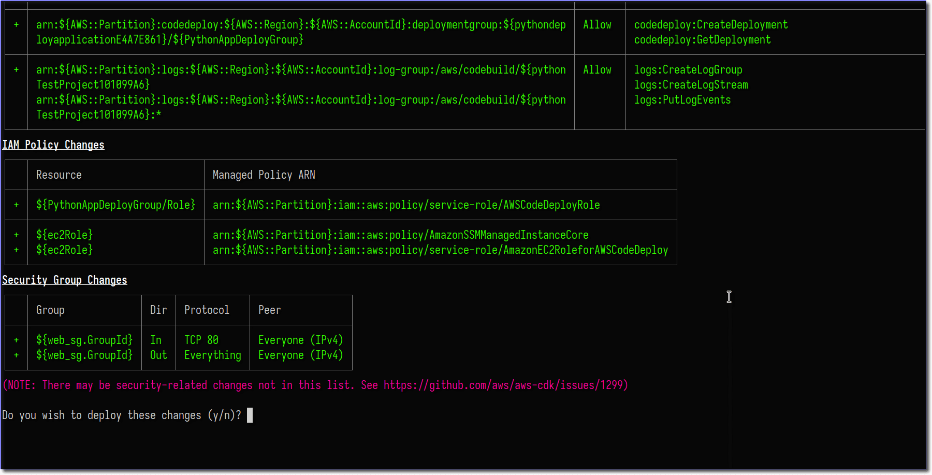Click '${web_sg.GroupId}' in the inbound row
Viewport: 932px width, 475px height.
point(84,340)
